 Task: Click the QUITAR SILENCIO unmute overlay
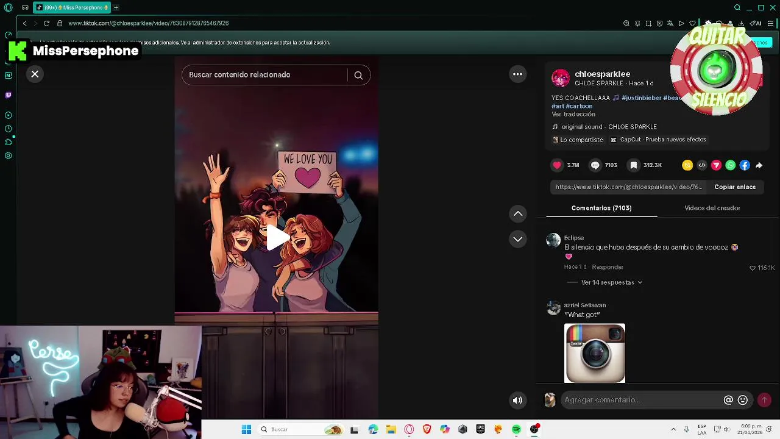pos(716,70)
